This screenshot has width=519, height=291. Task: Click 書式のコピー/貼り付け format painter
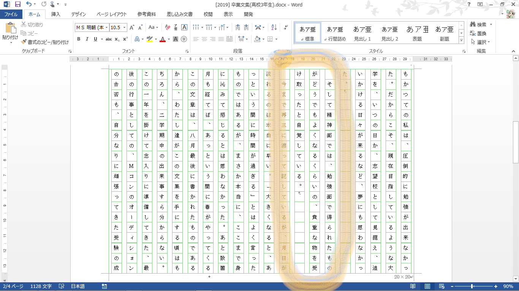click(x=45, y=42)
